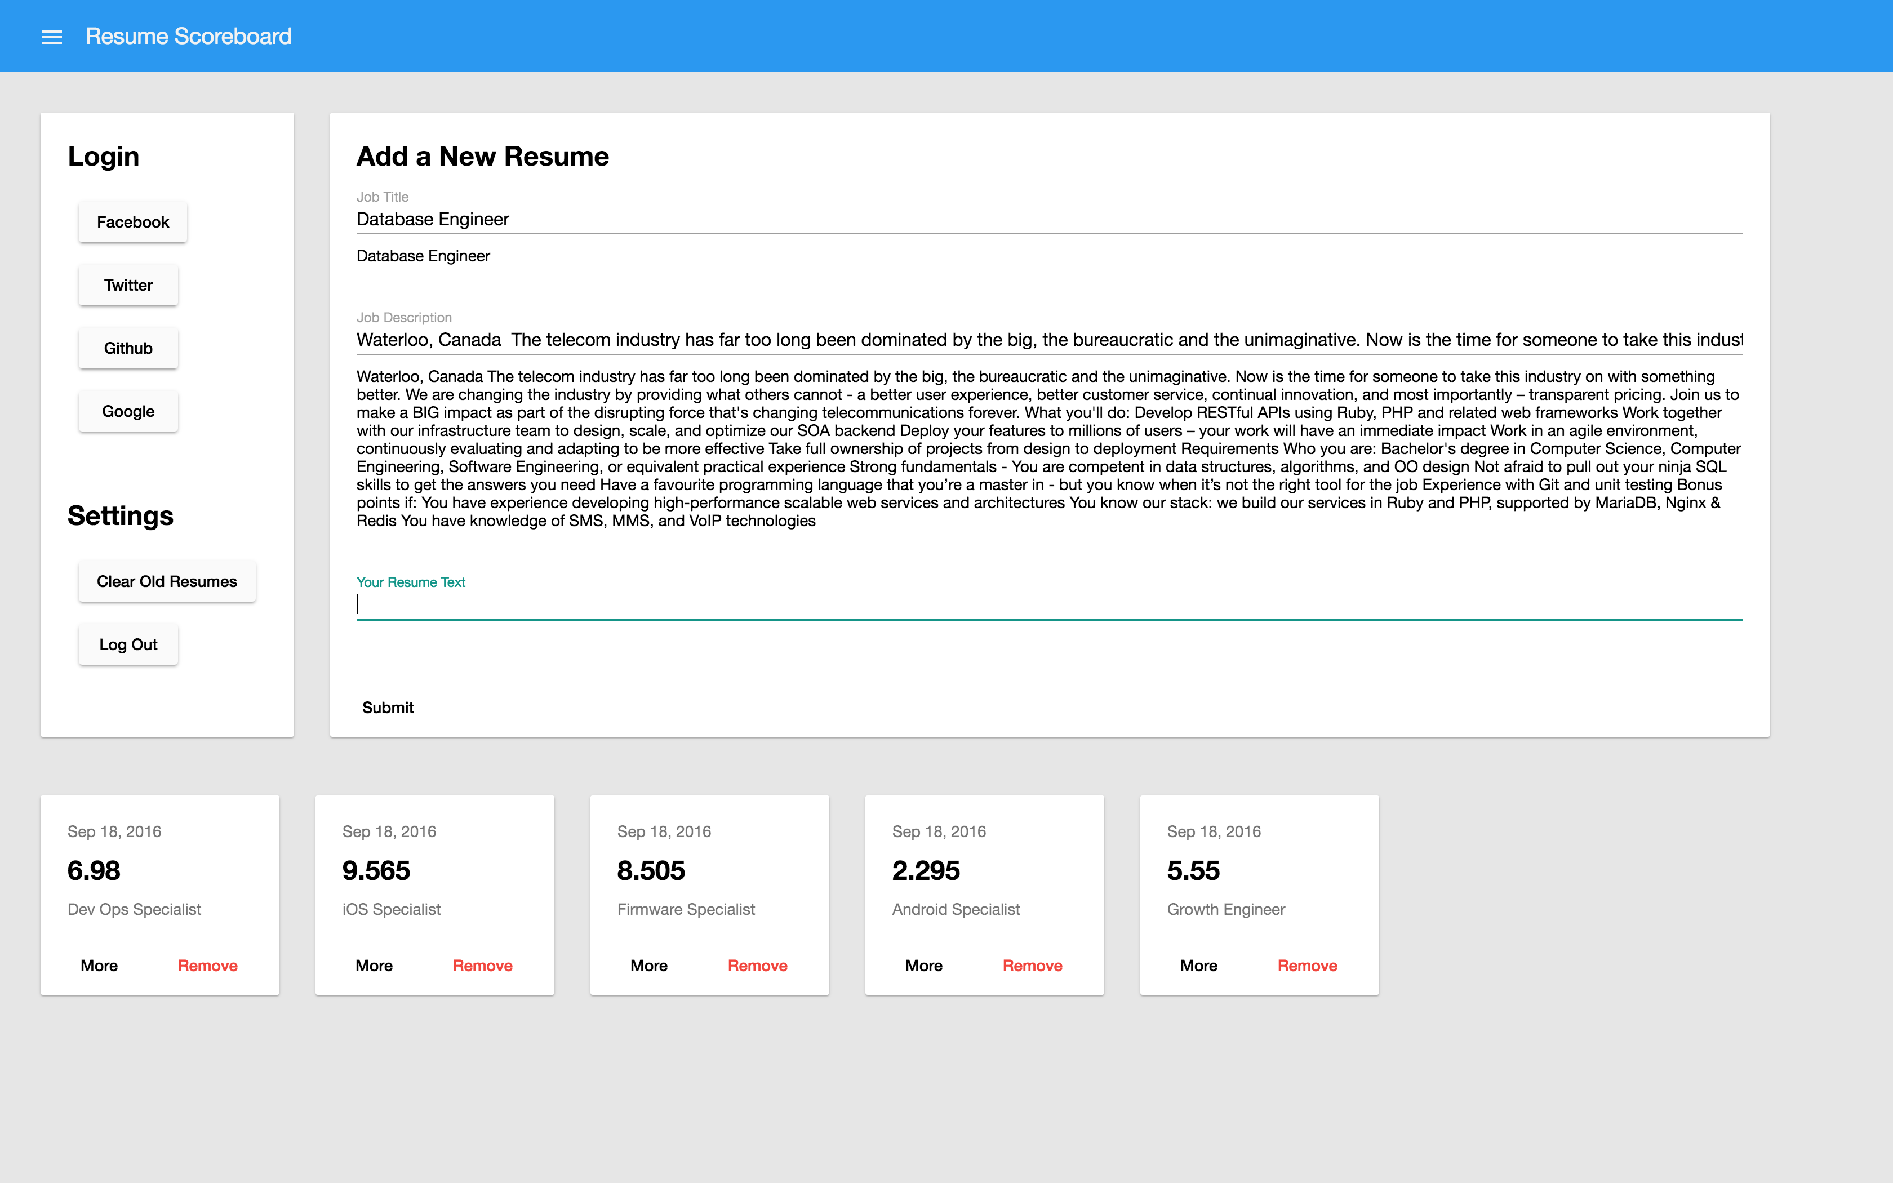Click the Your Resume Text field
The height and width of the screenshot is (1183, 1893).
pyautogui.click(x=1048, y=604)
